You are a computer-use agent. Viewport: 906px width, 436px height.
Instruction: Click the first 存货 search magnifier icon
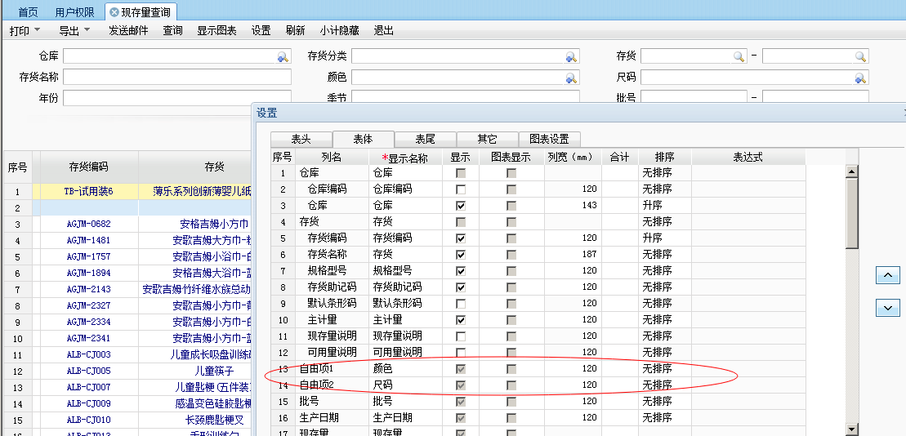click(x=739, y=57)
